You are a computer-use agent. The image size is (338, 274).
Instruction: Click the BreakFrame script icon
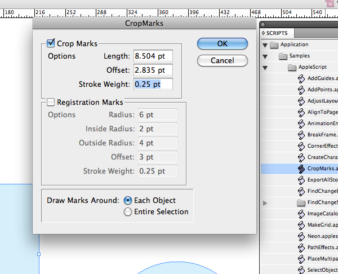301,135
